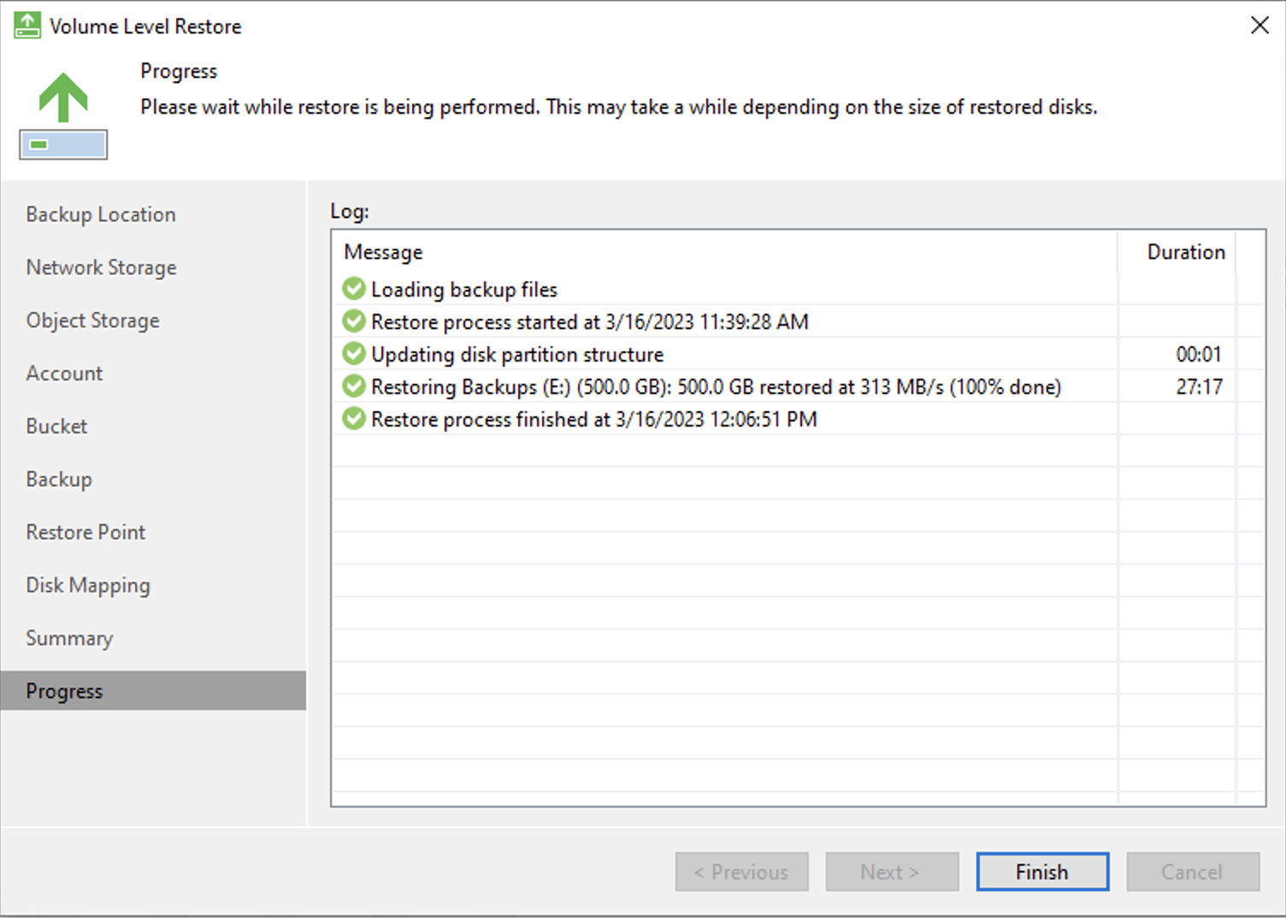
Task: Go to the Bucket step
Action: pos(56,427)
